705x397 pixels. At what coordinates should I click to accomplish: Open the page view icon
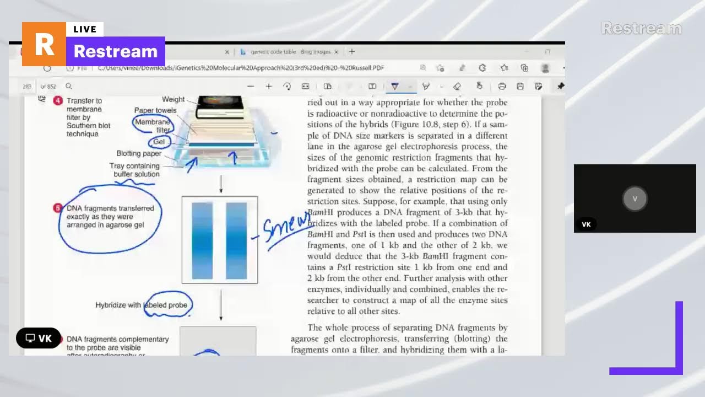[x=327, y=86]
